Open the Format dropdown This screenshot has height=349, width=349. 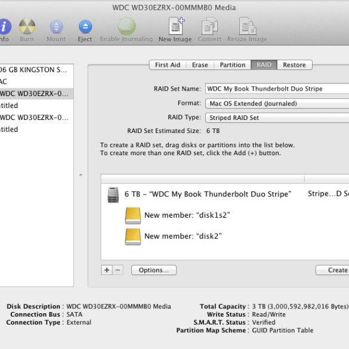point(277,103)
